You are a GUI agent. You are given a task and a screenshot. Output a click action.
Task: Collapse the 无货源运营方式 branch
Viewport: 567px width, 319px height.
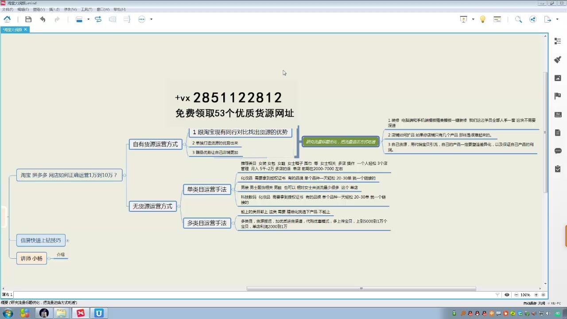pyautogui.click(x=179, y=206)
